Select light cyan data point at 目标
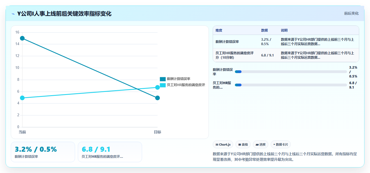 (157, 87)
